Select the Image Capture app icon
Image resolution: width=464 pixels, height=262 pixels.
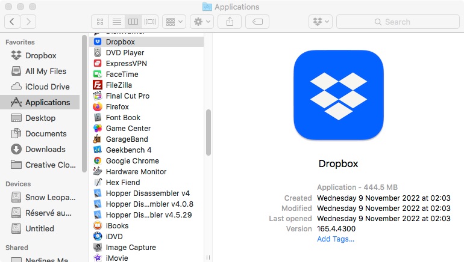[98, 247]
